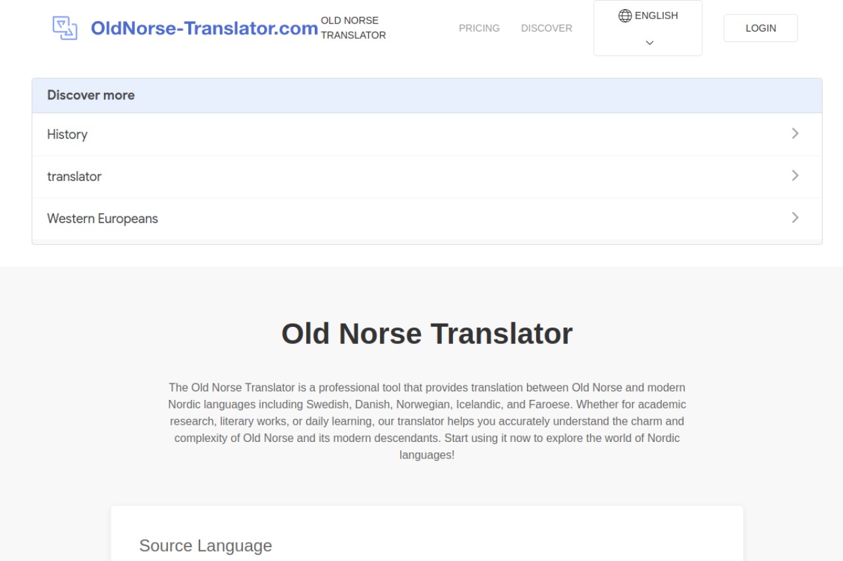
Task: Open the Discover menu item
Action: [547, 28]
